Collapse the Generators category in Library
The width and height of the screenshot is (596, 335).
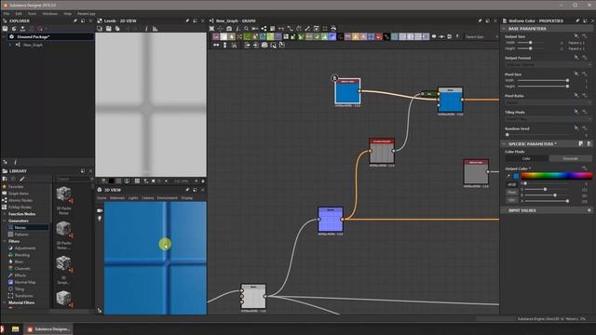pyautogui.click(x=4, y=221)
